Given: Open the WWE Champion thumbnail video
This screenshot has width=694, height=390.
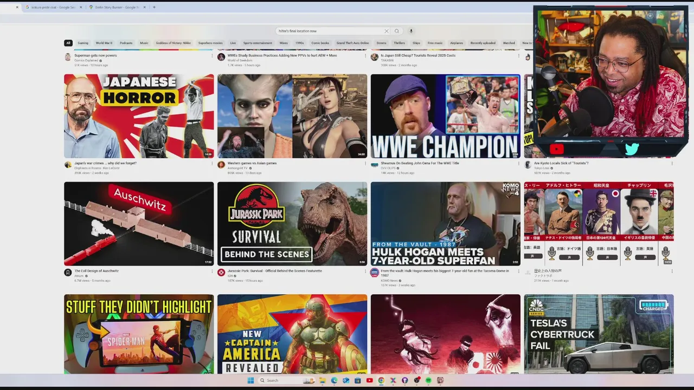Looking at the screenshot, I should coord(446,116).
